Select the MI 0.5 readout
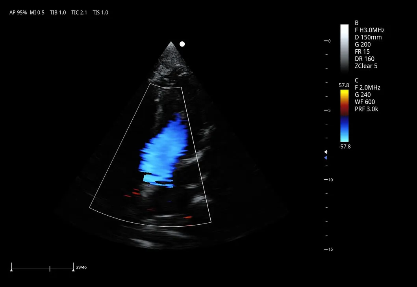 (x=37, y=12)
